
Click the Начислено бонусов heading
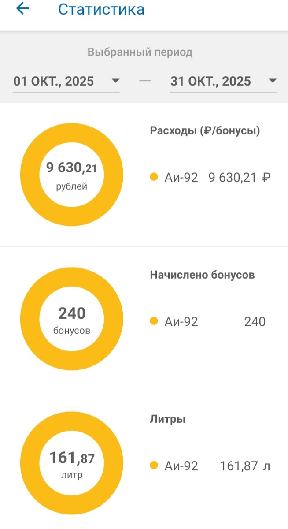coord(201,274)
